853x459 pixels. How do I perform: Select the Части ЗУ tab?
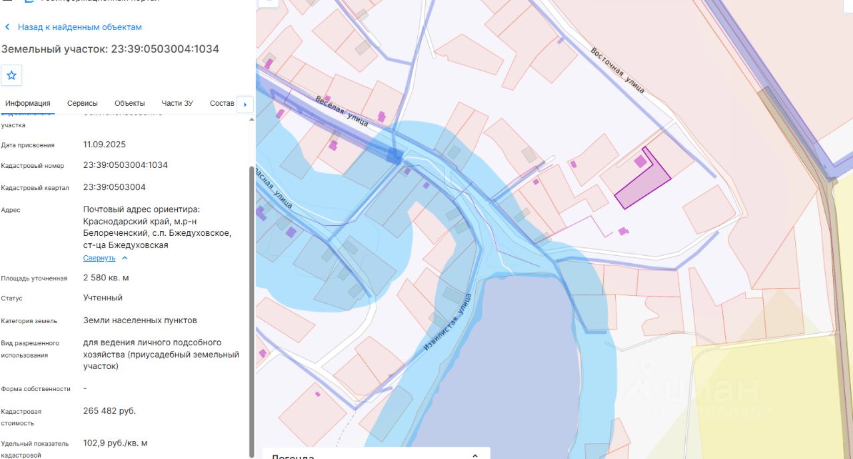point(177,103)
